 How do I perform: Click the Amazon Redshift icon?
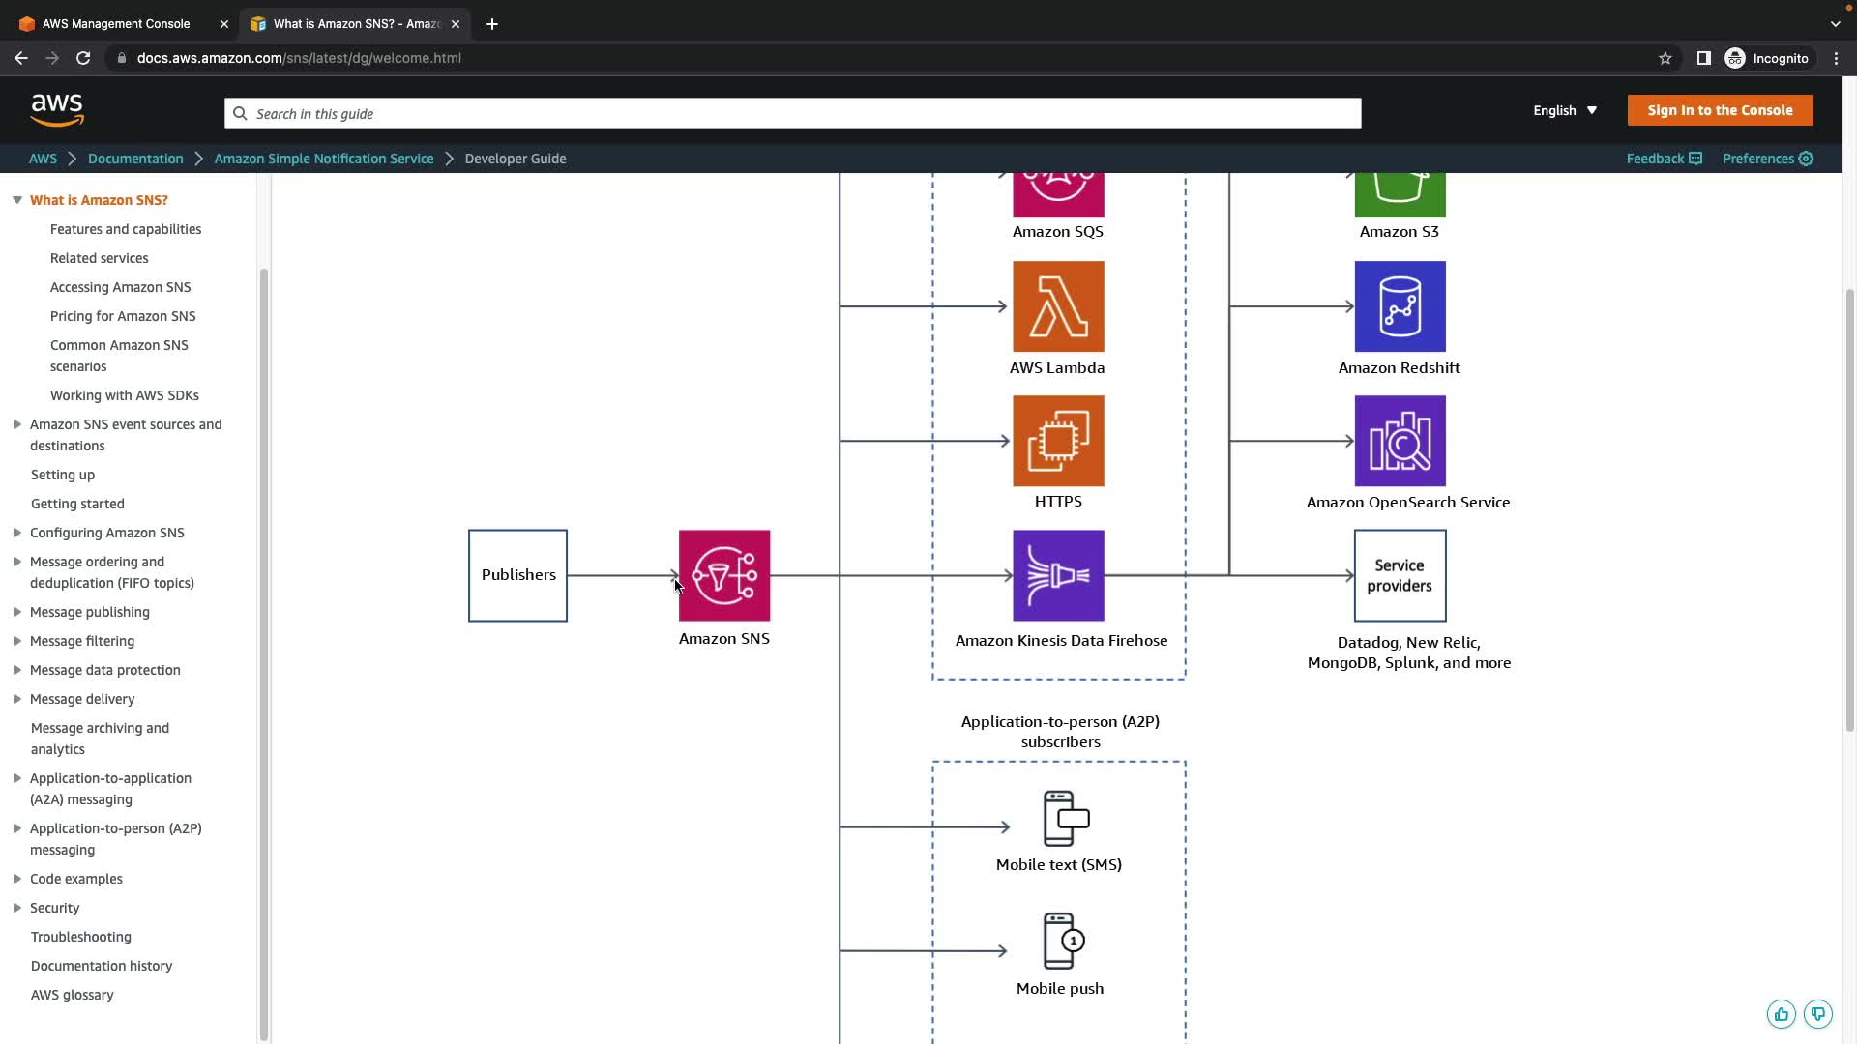[1400, 306]
